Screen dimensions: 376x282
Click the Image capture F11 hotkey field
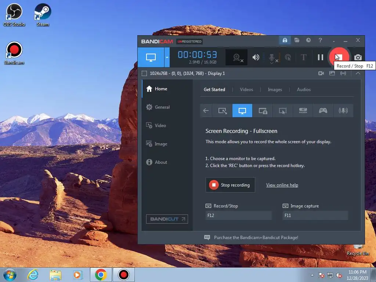tap(315, 215)
